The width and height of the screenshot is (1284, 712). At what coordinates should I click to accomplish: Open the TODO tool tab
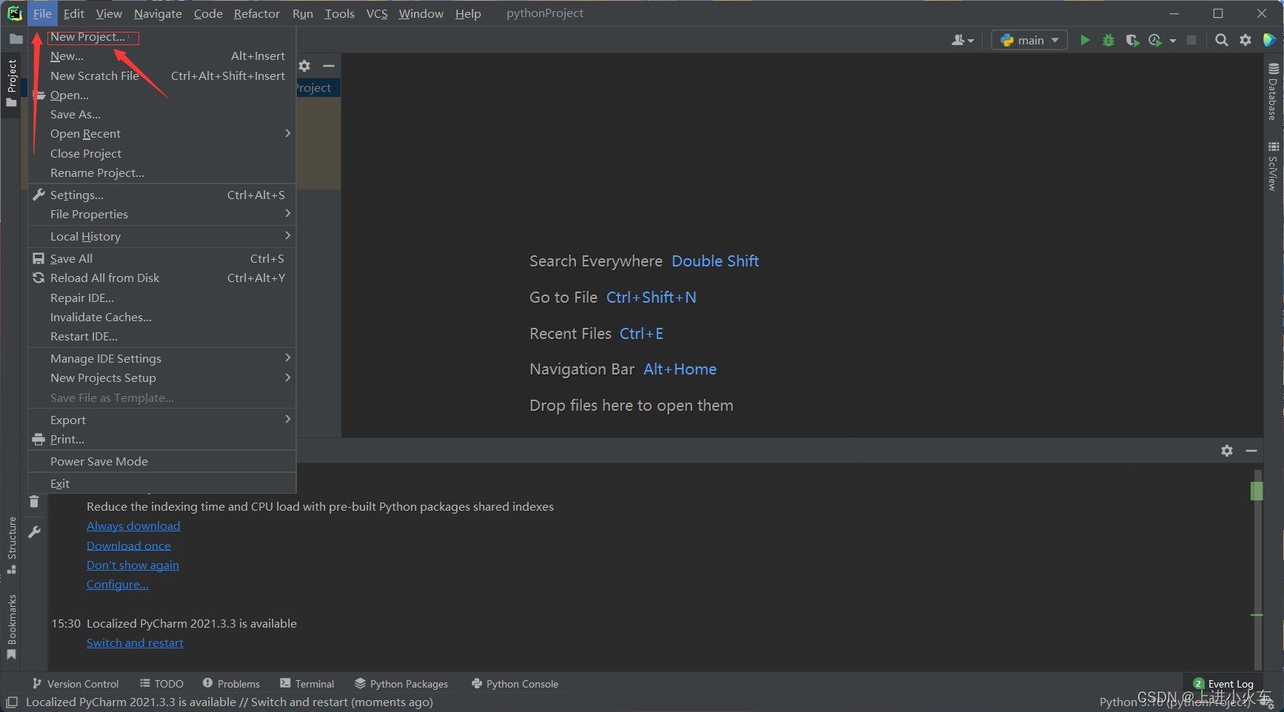pos(161,684)
